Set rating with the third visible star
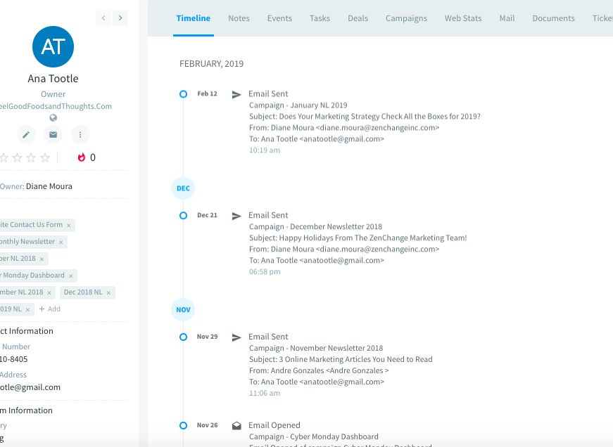Screen dimensions: 613x447 (x=31, y=157)
